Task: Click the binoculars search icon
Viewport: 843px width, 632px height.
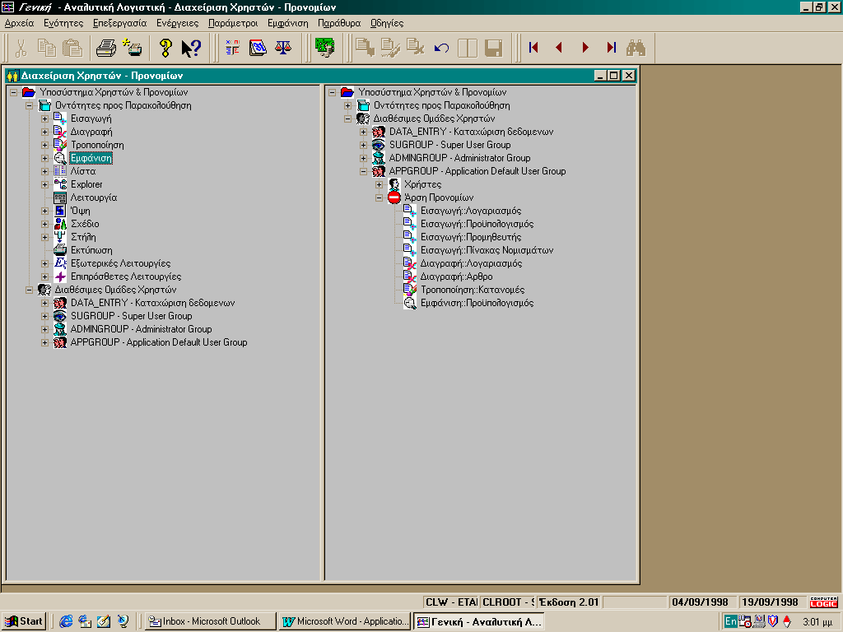Action: point(636,48)
